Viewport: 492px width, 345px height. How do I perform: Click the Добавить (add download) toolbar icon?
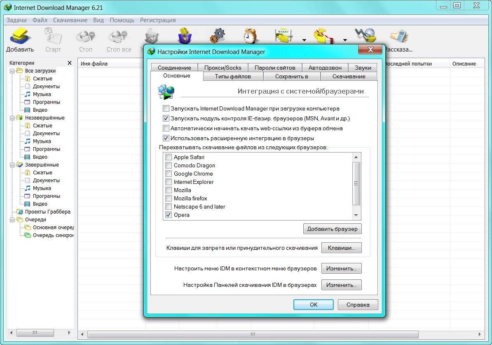[20, 36]
